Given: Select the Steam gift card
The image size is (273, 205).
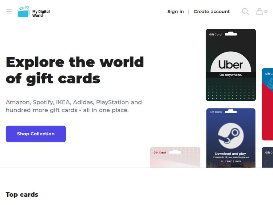Looking at the screenshot, I should 231,138.
